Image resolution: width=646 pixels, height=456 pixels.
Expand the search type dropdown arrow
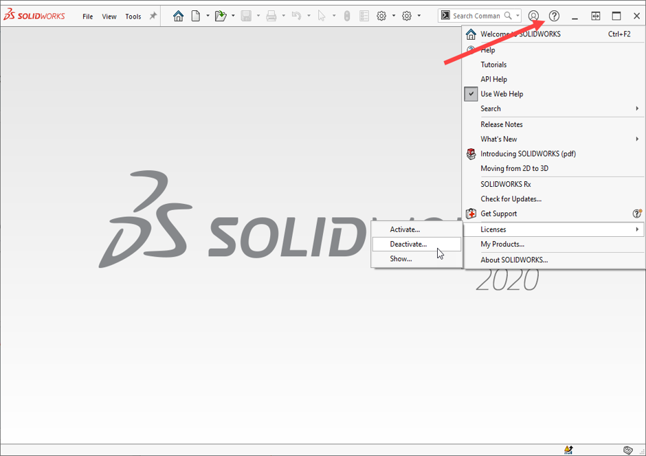tap(517, 16)
